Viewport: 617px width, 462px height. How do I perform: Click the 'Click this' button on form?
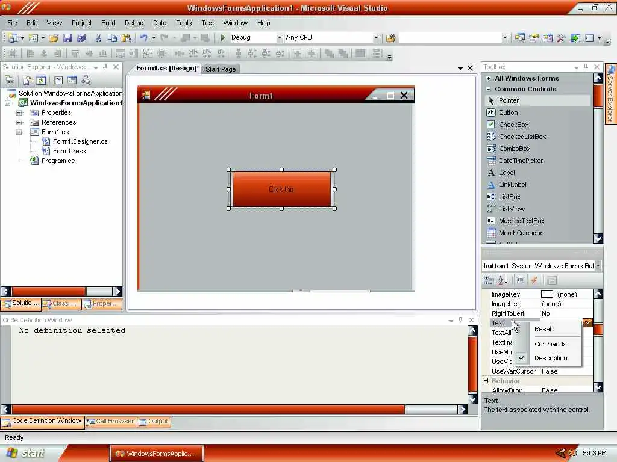point(282,189)
